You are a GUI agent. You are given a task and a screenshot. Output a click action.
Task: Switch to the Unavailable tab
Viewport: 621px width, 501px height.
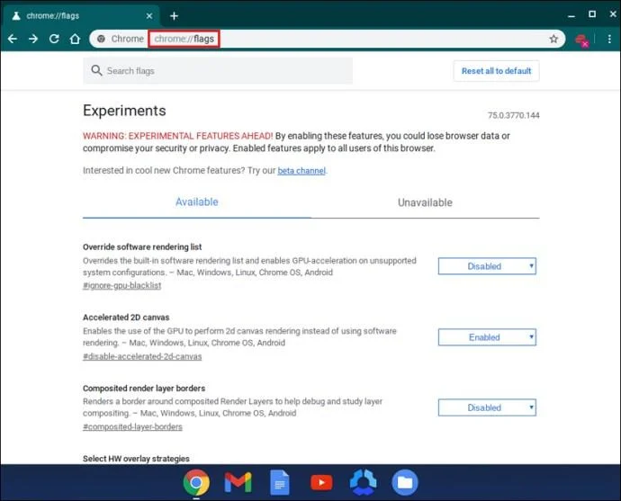tap(425, 202)
